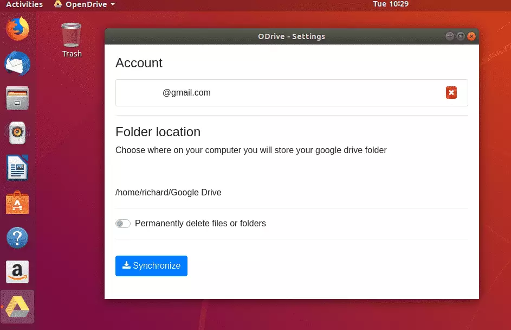The height and width of the screenshot is (330, 511).
Task: Click the 'Choose where on your computer' description
Action: tap(251, 150)
